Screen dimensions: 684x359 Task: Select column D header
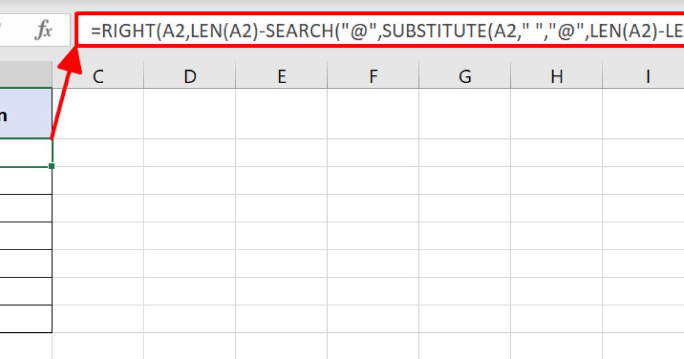click(x=190, y=77)
